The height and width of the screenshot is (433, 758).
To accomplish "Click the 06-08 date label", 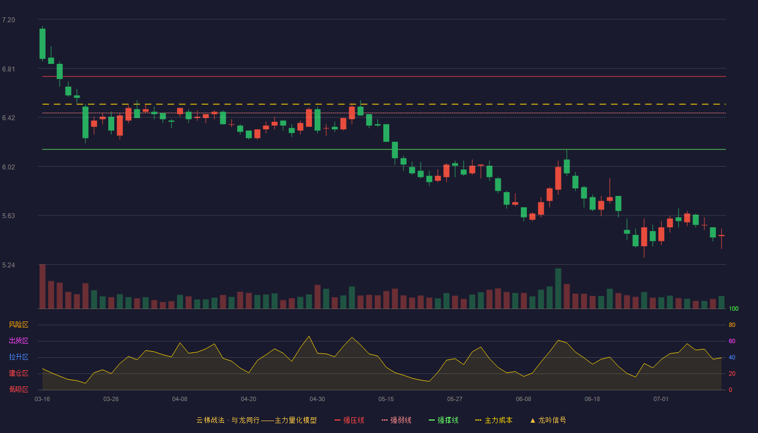I will pos(524,399).
